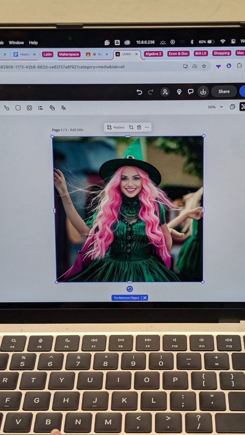
Task: Click the Translate icon in editing toolbar
Action: pyautogui.click(x=64, y=108)
